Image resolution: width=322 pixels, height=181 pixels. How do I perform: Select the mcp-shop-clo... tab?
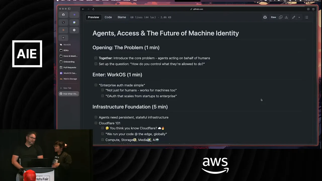coord(69,94)
